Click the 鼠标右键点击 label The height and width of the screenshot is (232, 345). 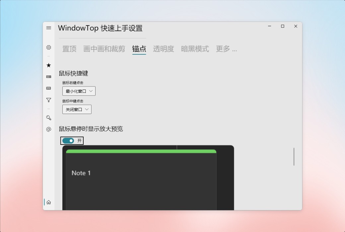pos(73,83)
